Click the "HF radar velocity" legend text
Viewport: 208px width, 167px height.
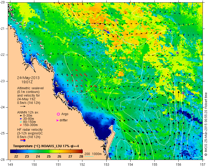click(30, 130)
